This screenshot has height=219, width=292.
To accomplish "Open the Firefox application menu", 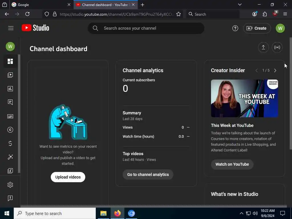I will point(285,14).
